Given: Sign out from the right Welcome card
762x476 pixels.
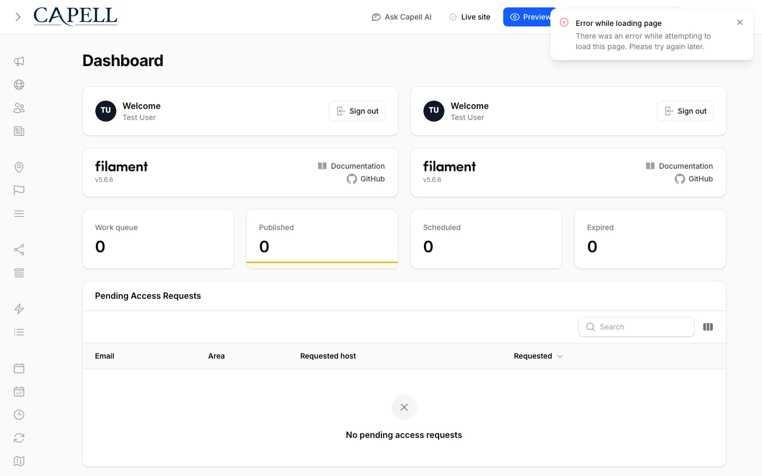Looking at the screenshot, I should point(685,111).
